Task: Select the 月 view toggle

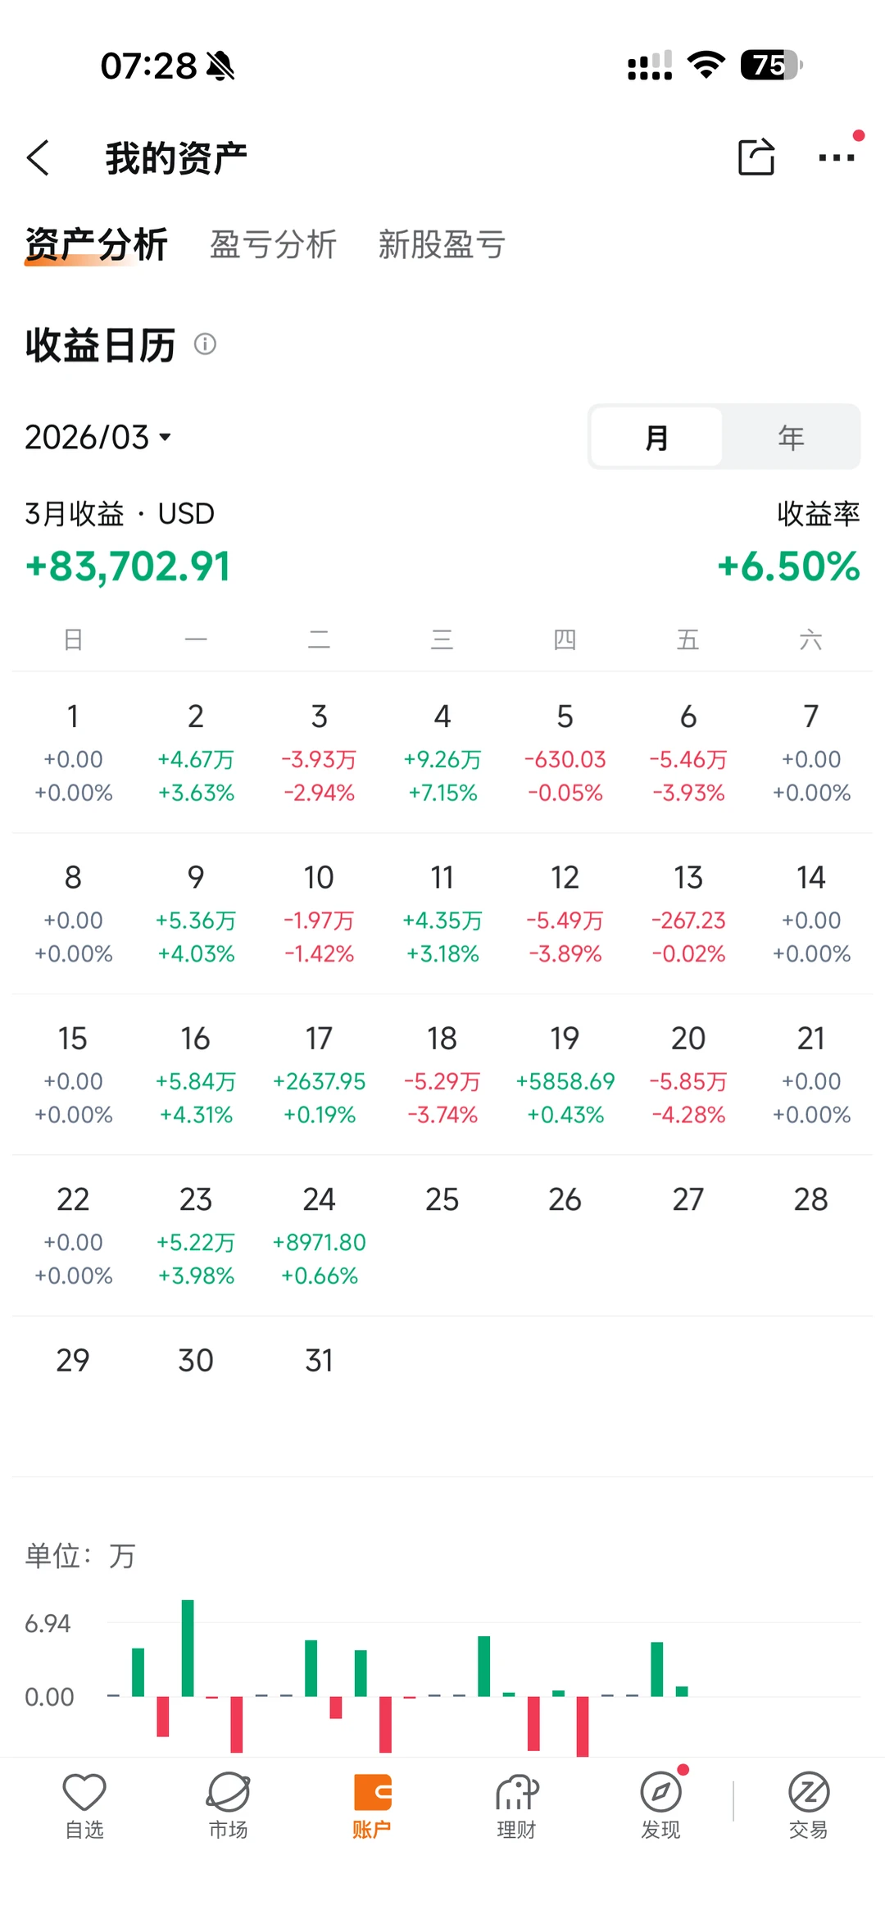Action: point(656,437)
